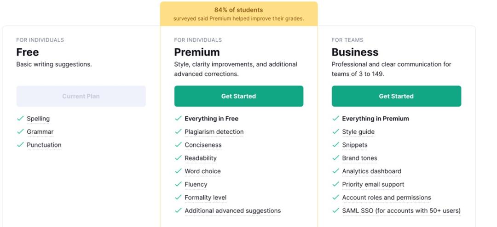Screen dimensions: 497x227
Task: Click the Readability feature label
Action: (201, 158)
